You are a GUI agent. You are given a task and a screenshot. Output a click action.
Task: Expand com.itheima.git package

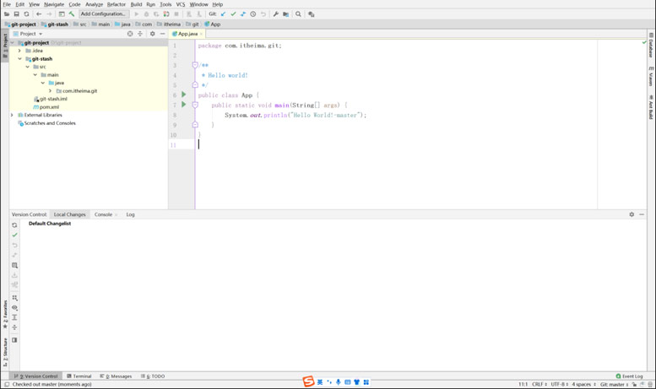pyautogui.click(x=50, y=91)
